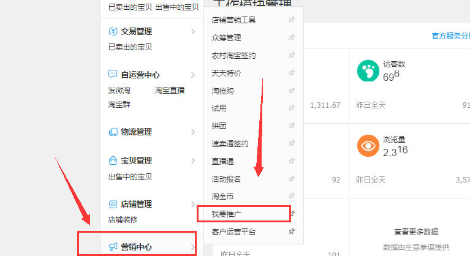
Task: Open the 发微淘 link
Action: tap(119, 91)
